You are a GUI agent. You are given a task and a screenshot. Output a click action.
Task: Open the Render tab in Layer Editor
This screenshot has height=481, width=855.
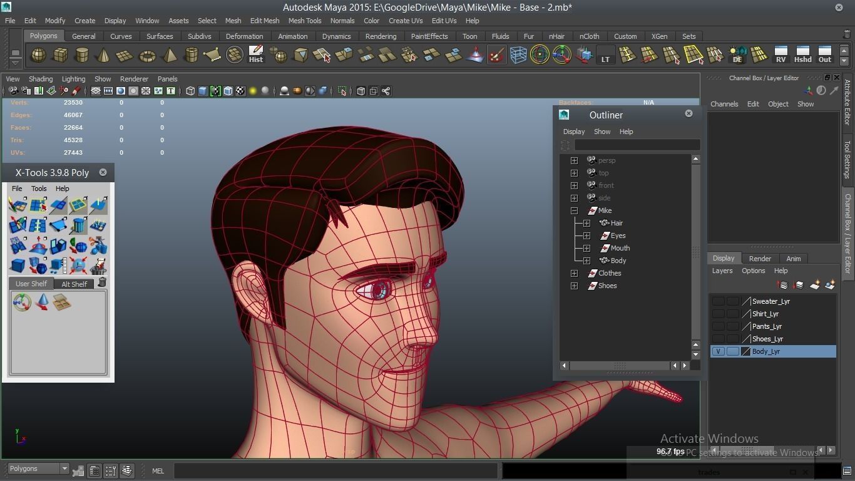[x=760, y=259]
